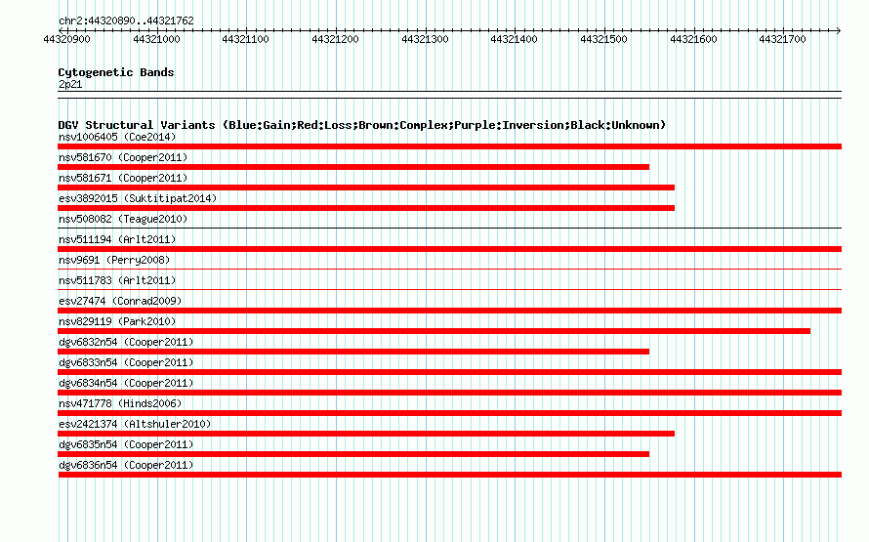Click ruler position 44321700
The image size is (869, 542).
782,39
